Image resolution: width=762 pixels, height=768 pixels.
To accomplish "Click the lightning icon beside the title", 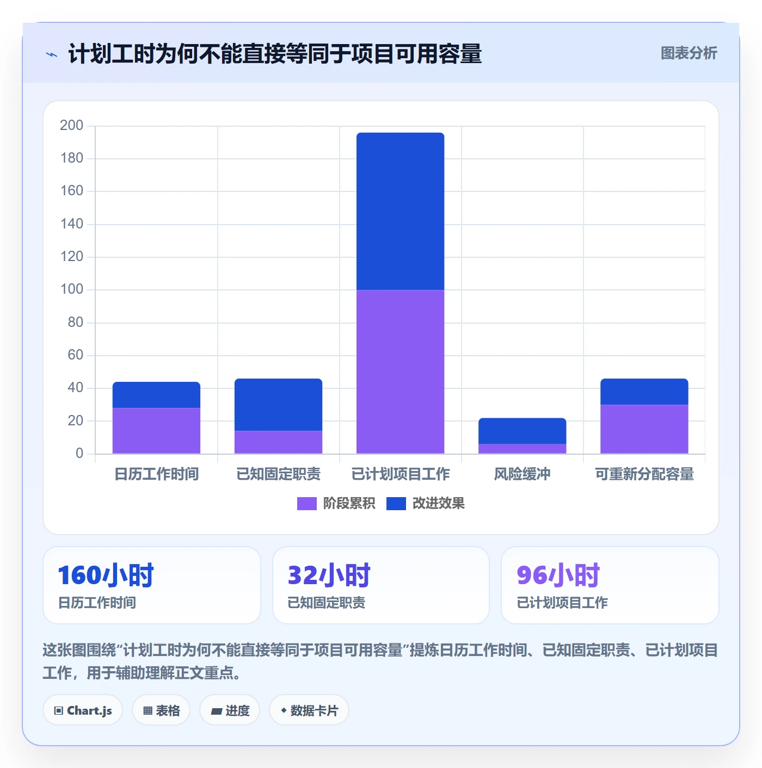I will coord(52,54).
